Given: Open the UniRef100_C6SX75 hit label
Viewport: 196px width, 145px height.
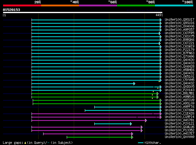Looking at the screenshot, I should [x=179, y=37].
